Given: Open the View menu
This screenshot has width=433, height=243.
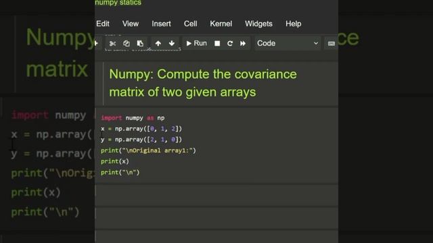Looking at the screenshot, I should [131, 24].
